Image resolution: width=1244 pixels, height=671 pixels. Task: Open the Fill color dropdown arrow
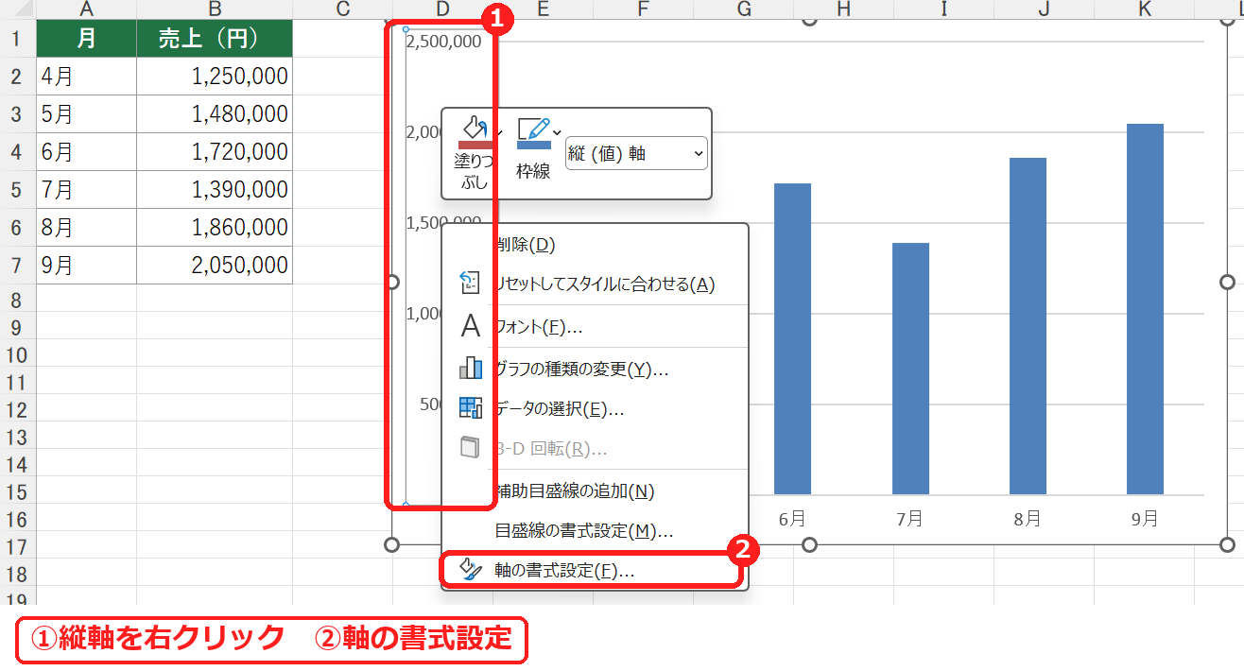coord(497,131)
